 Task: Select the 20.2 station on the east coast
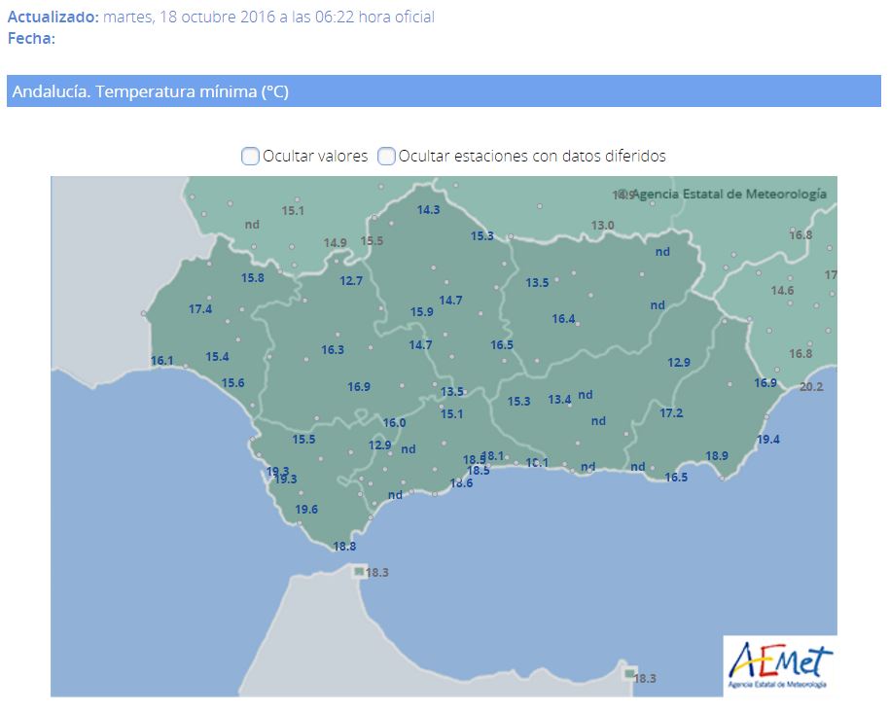810,386
